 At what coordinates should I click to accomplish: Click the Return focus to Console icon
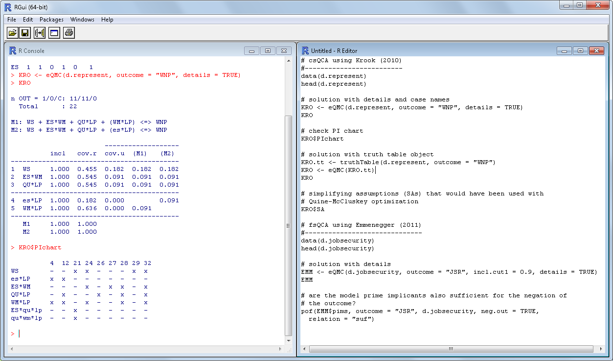point(54,33)
